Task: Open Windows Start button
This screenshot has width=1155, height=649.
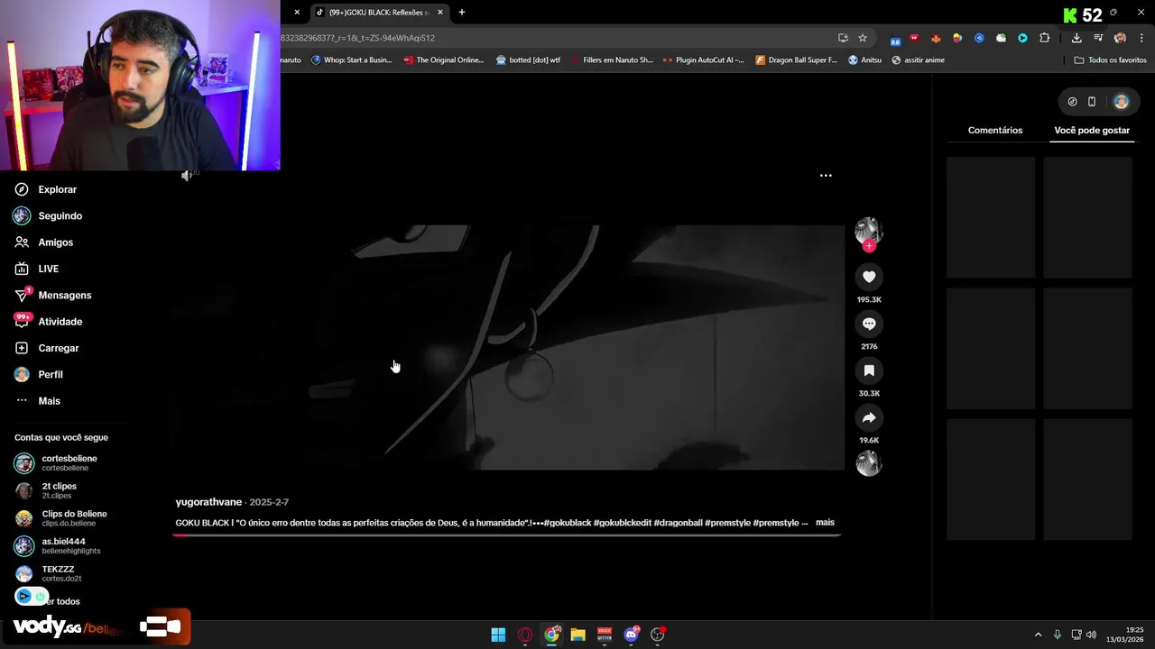Action: point(498,635)
